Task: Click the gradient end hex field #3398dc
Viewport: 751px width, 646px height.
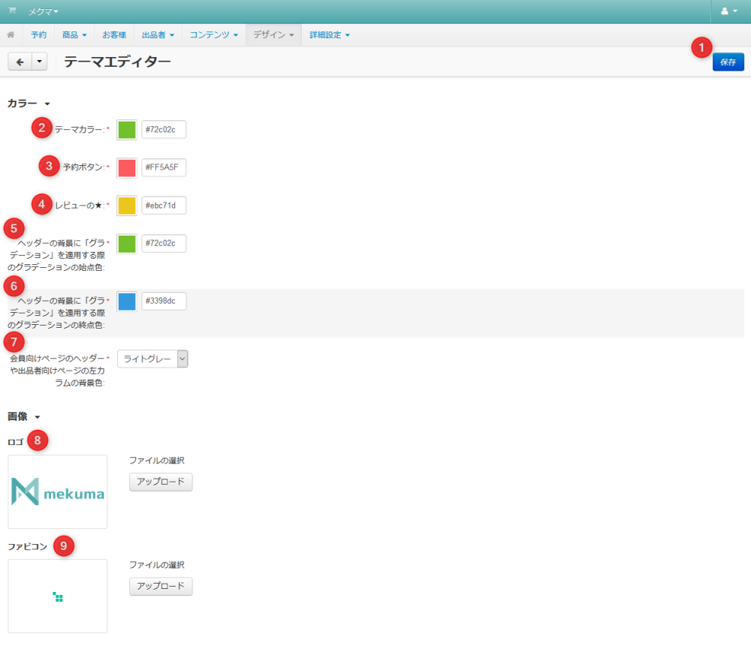Action: pos(164,301)
